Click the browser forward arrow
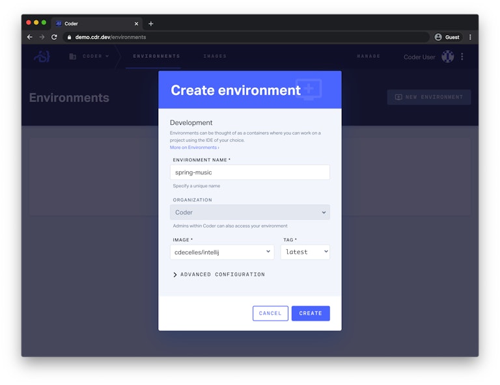The image size is (500, 385). [42, 37]
